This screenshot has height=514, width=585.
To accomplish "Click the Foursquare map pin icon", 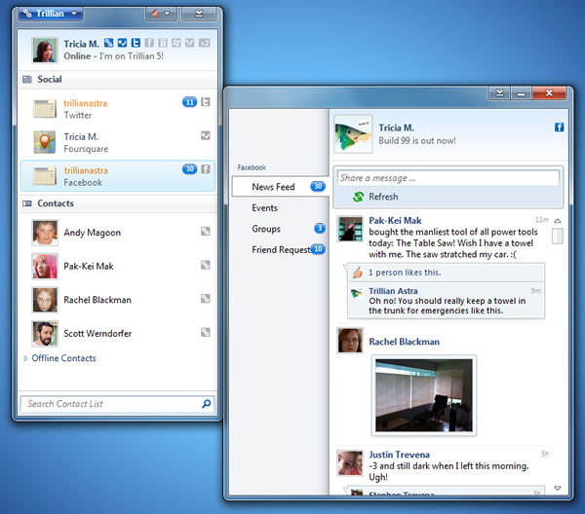I will pyautogui.click(x=44, y=142).
